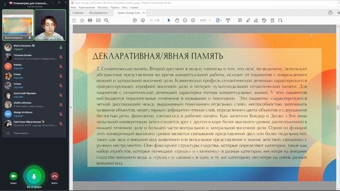Open Acrobat help question mark icon
The height and width of the screenshot is (191, 340).
[330, 13]
